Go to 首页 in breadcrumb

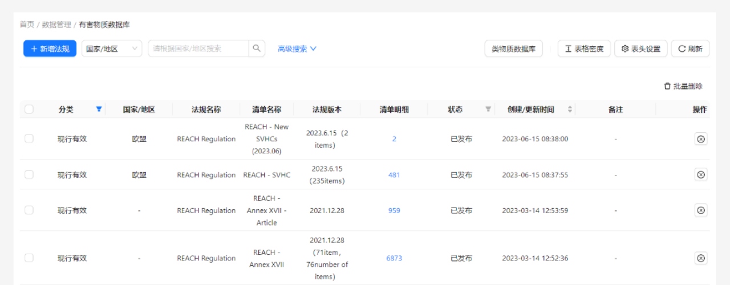[x=27, y=25]
